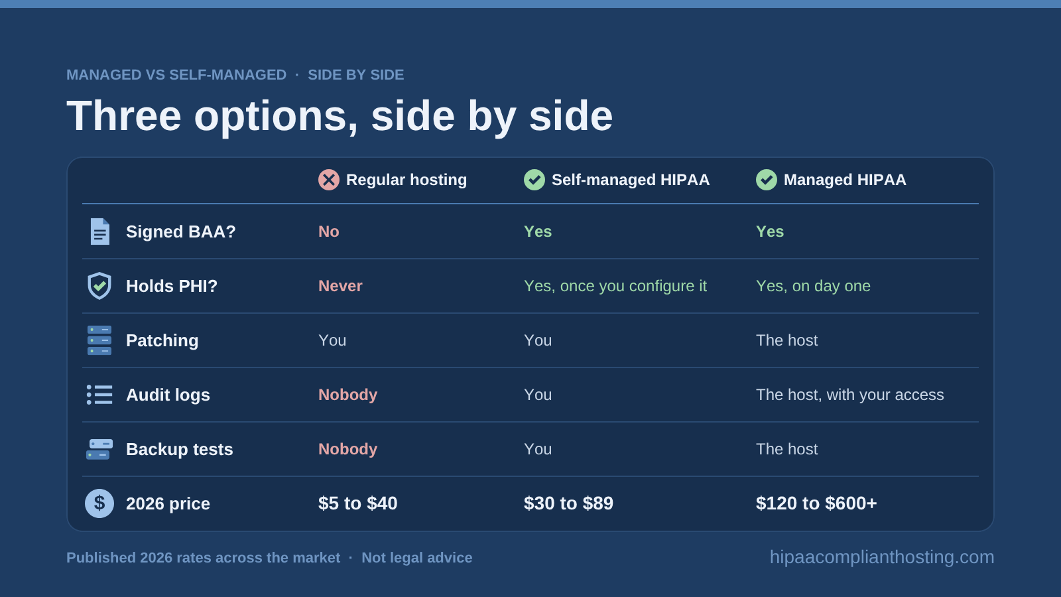Click the '$30 to $89' price
This screenshot has width=1061, height=597.
(x=568, y=503)
